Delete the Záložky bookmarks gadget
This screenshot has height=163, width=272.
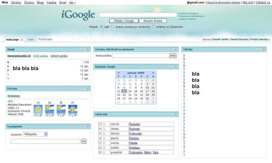(263, 49)
